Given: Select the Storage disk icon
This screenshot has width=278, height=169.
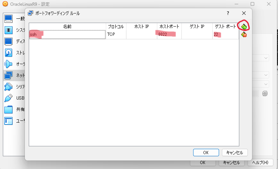Looking at the screenshot, I should 9,52.
